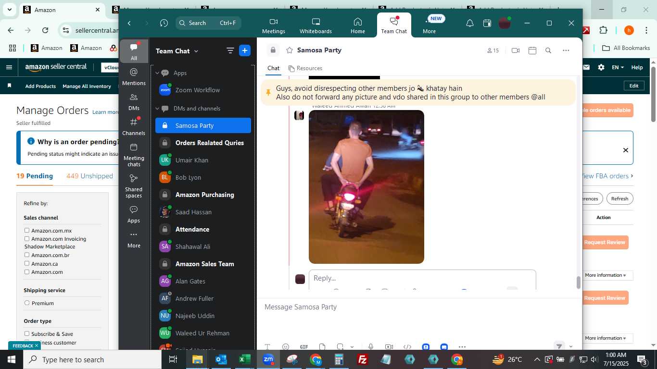This screenshot has width=657, height=369.
Task: Start a video meeting in Samosa Party
Action: point(516,50)
